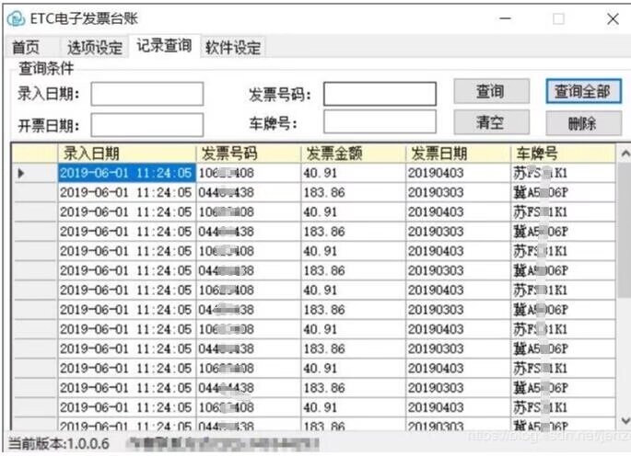Click the 录入日期 input field
Screen dimensions: 631x456
coord(146,94)
